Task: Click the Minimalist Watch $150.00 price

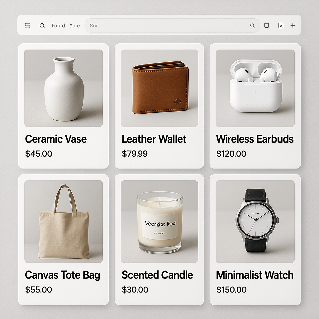Action: click(231, 289)
